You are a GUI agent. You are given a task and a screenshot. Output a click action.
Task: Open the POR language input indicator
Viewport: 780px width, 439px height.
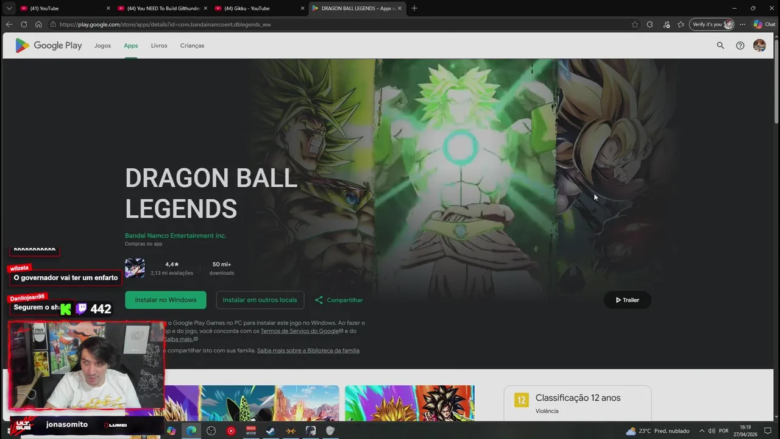[x=724, y=431]
